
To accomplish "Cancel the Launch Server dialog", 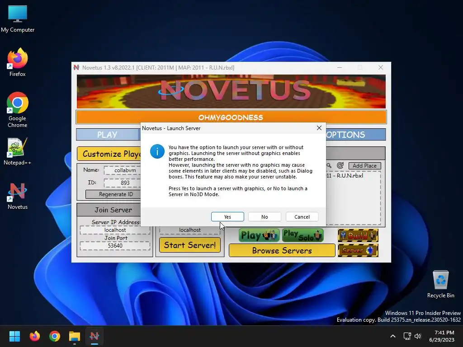I will 302,216.
